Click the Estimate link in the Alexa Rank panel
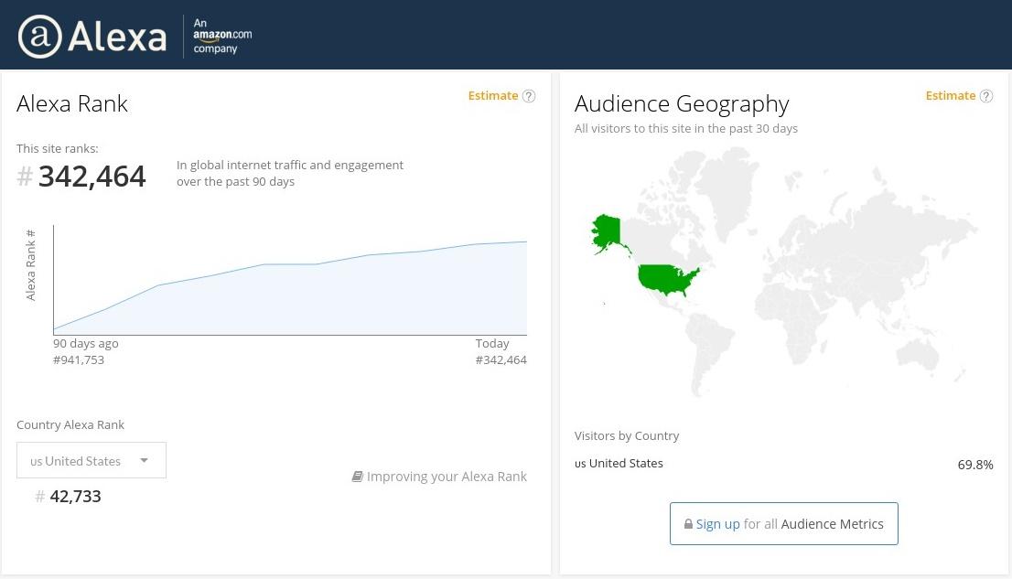The width and height of the screenshot is (1012, 579). point(493,95)
